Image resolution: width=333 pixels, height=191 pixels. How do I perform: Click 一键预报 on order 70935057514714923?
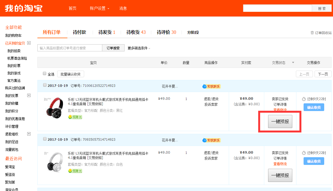[280, 175]
